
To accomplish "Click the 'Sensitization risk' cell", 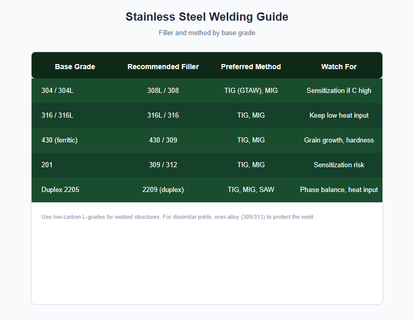I will coord(339,165).
